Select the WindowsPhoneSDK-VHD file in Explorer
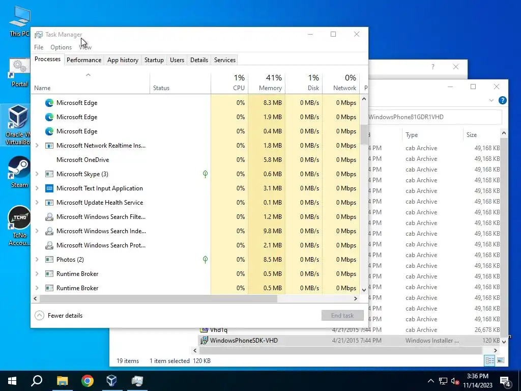The width and height of the screenshot is (521, 391). tap(349, 341)
